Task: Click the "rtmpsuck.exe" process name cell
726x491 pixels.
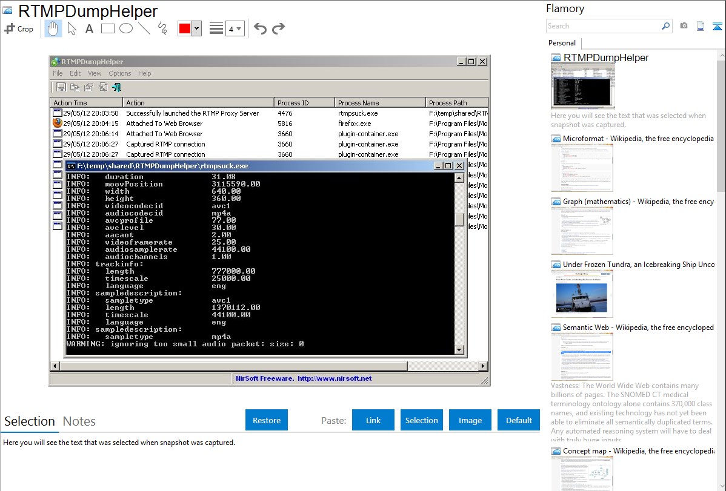Action: click(358, 113)
